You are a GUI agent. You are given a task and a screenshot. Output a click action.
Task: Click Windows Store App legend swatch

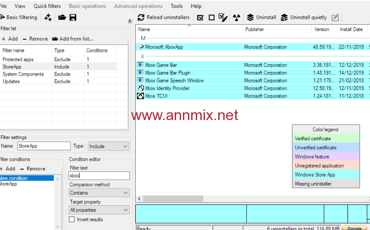326,175
